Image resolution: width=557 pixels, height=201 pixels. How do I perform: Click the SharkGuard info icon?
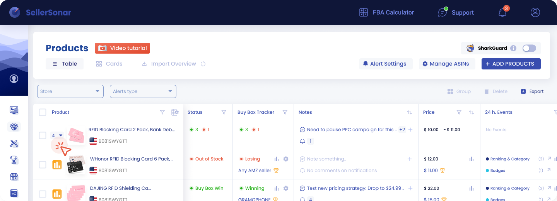coord(513,48)
